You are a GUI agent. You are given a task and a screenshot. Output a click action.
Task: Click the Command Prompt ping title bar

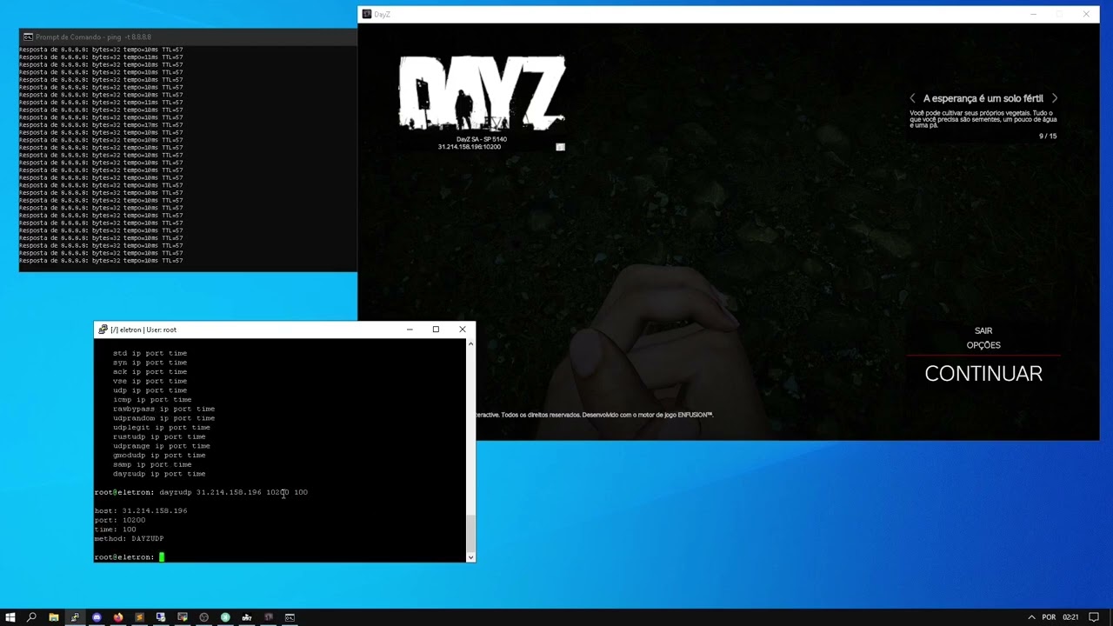coord(188,37)
